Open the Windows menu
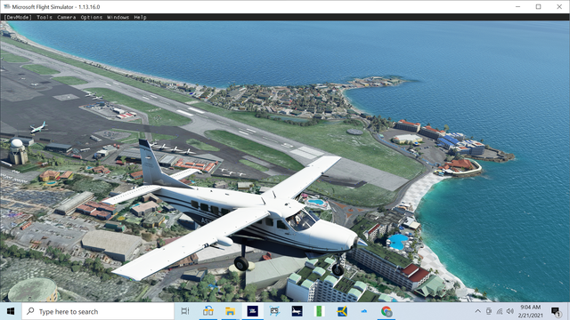Screen dimensions: 570x320 coord(118,17)
